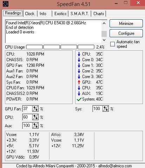Click the alfredo@almico.com email in footer

[x=115, y=166]
